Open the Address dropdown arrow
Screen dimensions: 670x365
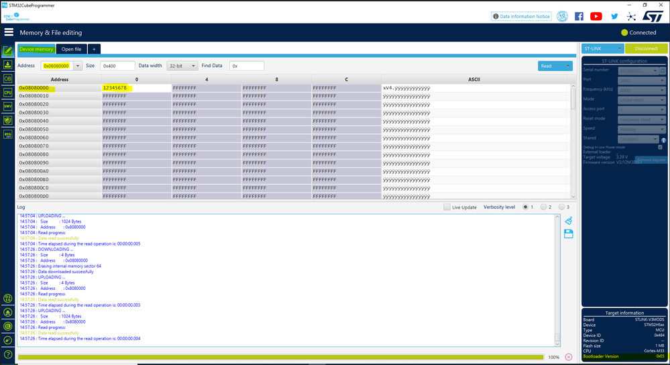[78, 66]
